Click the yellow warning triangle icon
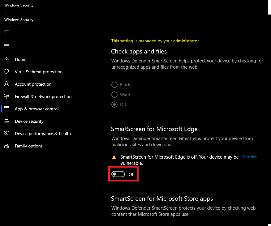 114,157
